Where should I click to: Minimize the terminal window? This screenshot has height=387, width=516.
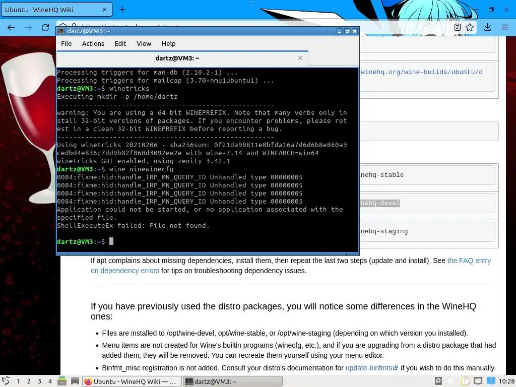pos(340,31)
